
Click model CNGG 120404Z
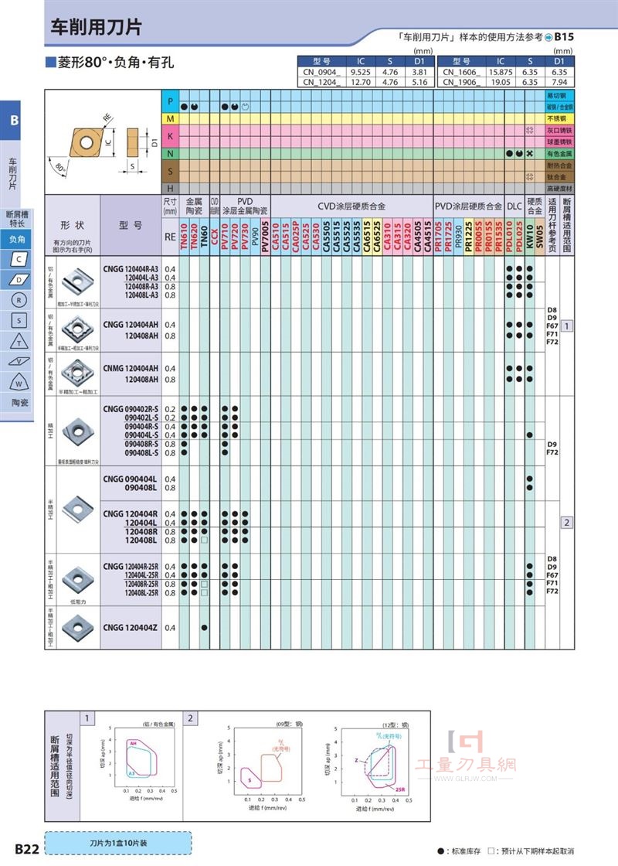(130, 627)
